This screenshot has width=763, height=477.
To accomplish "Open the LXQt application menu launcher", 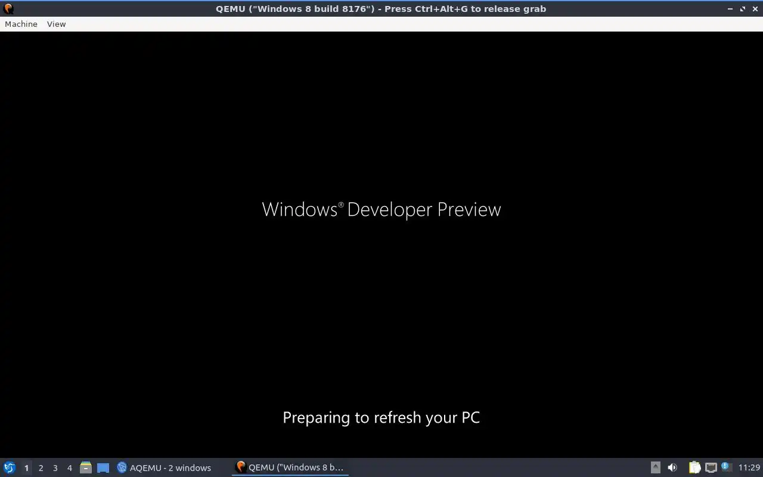I will coord(10,467).
